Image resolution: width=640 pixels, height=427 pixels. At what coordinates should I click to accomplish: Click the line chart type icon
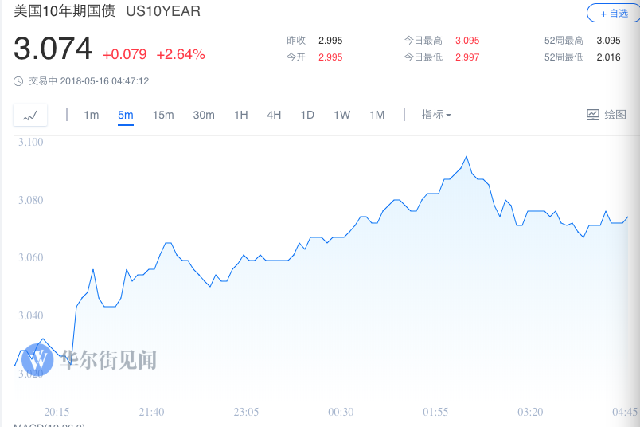[30, 116]
